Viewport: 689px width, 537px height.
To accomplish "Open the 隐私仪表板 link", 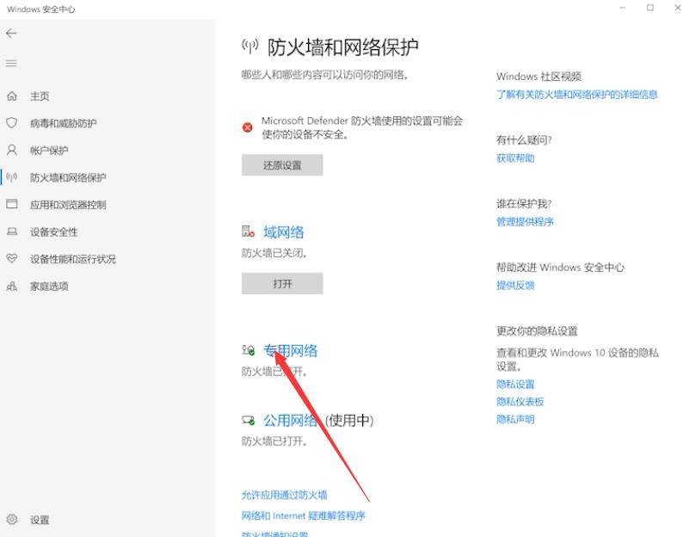I will [520, 402].
